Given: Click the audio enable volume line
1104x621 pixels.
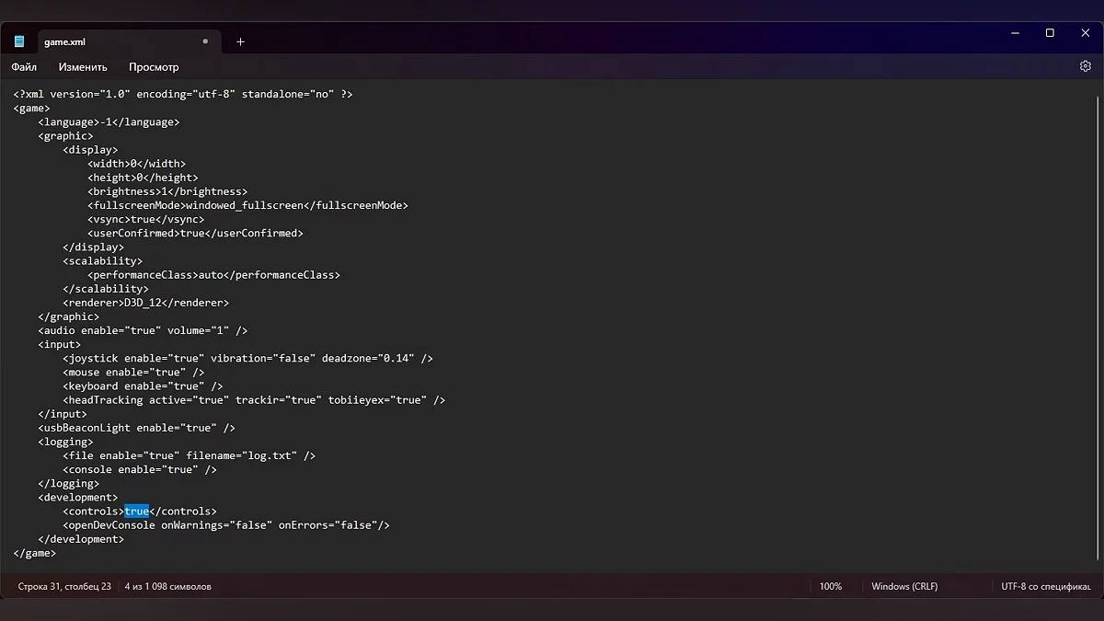Looking at the screenshot, I should point(143,330).
